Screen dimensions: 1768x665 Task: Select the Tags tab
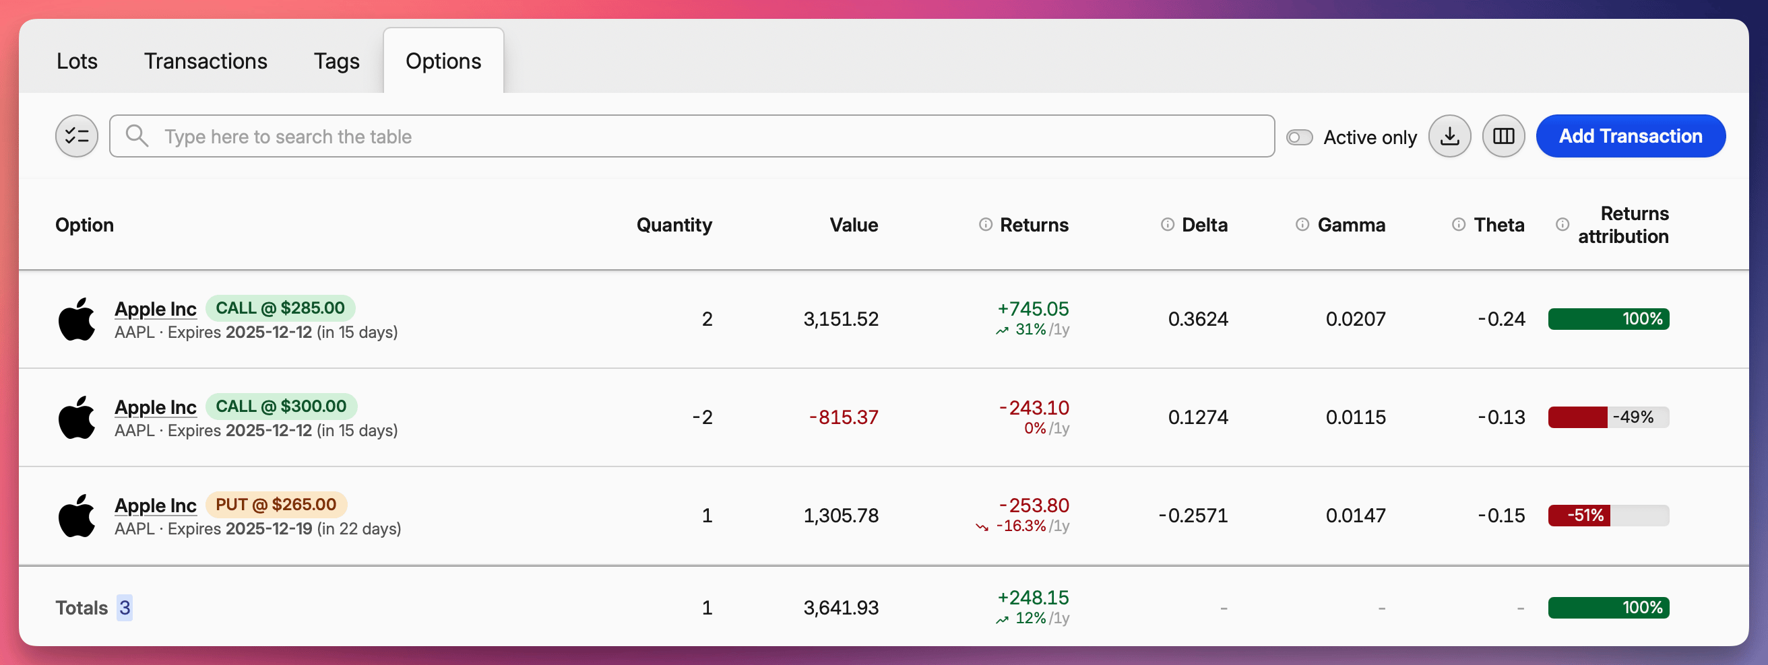tap(336, 61)
